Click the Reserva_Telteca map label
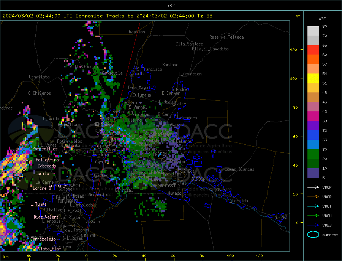Viewport: 342px width, 261px height. click(x=226, y=37)
